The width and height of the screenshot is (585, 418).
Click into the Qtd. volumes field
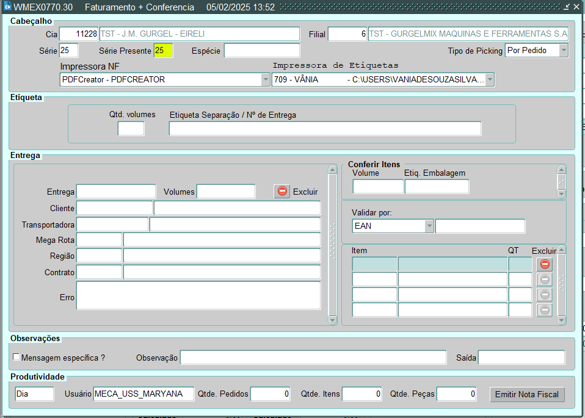(x=131, y=128)
